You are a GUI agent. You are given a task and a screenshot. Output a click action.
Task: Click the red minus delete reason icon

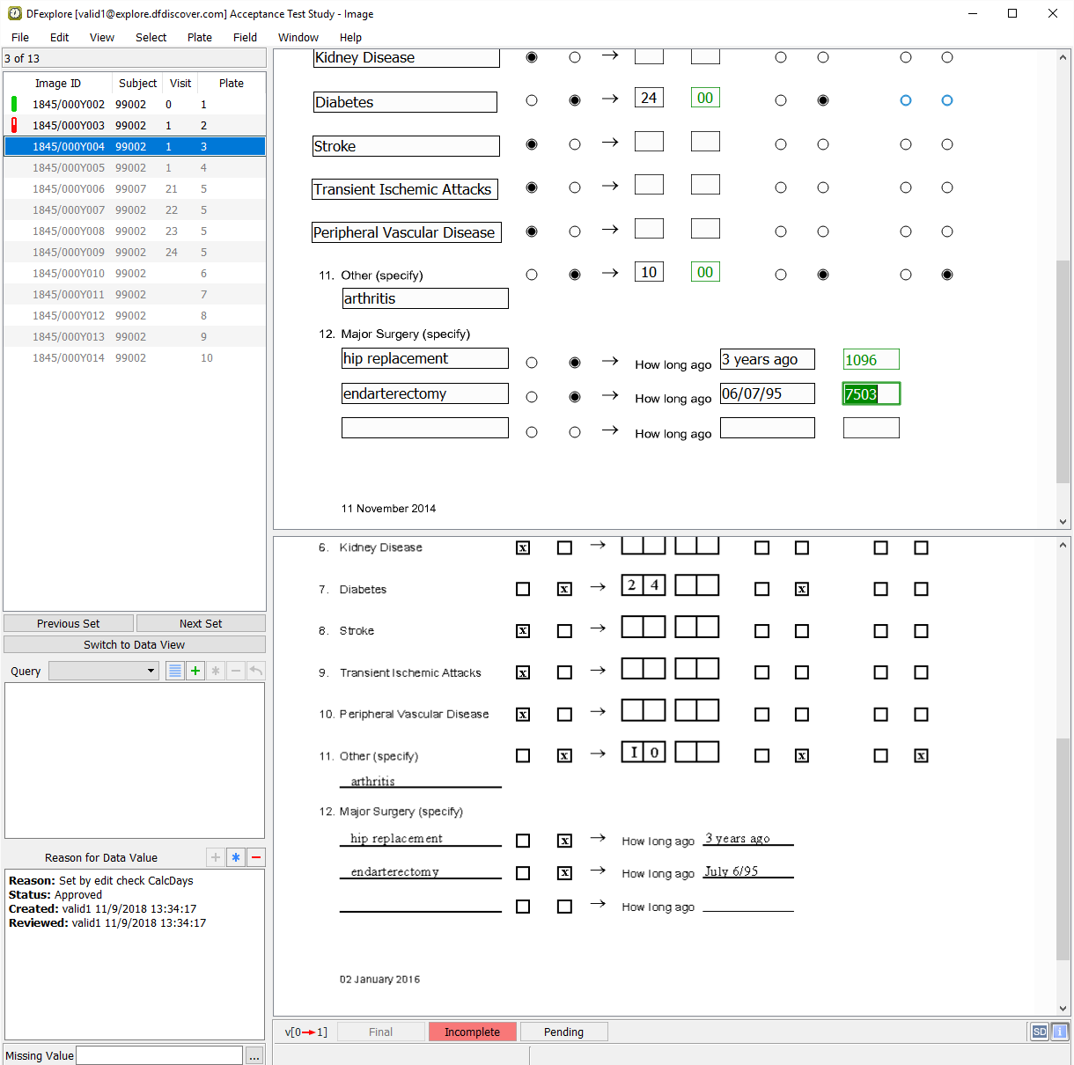coord(256,857)
